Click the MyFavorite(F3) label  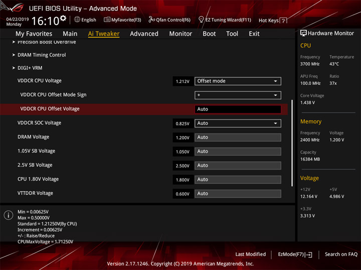coord(126,20)
